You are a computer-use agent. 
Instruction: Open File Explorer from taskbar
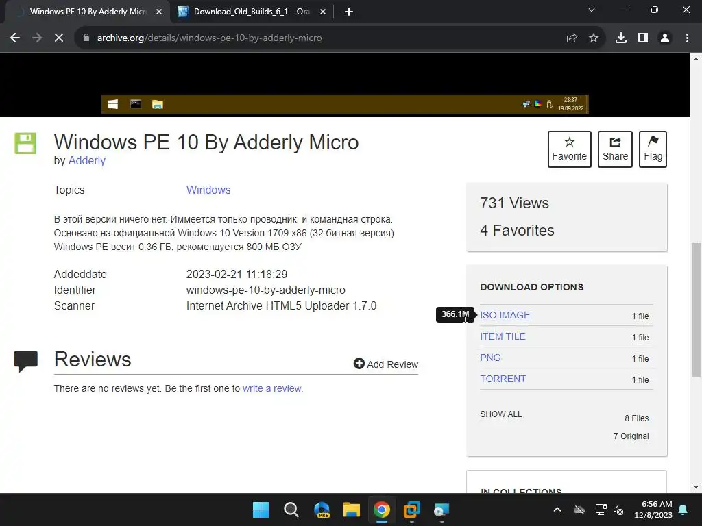352,510
